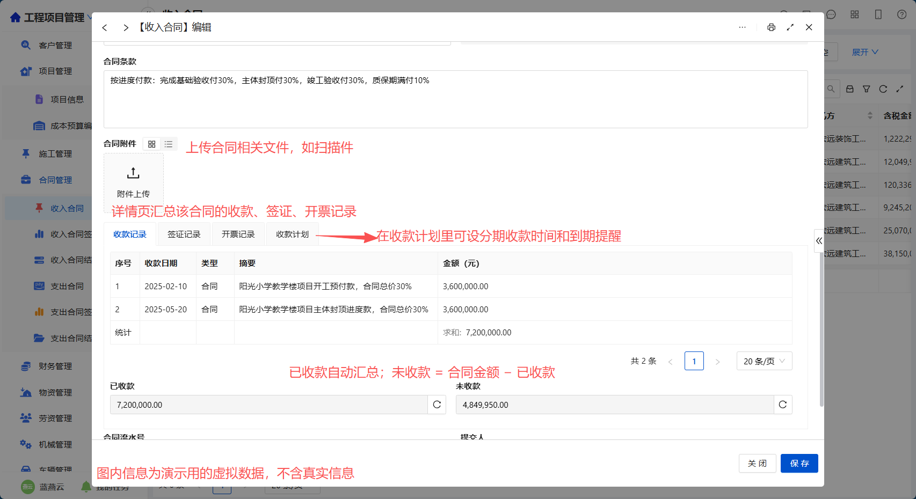Image resolution: width=916 pixels, height=499 pixels.
Task: Click the 已收款 field 7,200,000.00
Action: [x=269, y=405]
